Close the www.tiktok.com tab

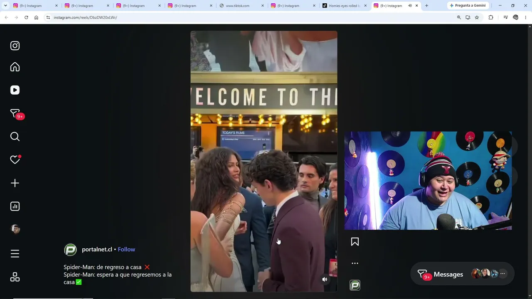click(x=263, y=6)
